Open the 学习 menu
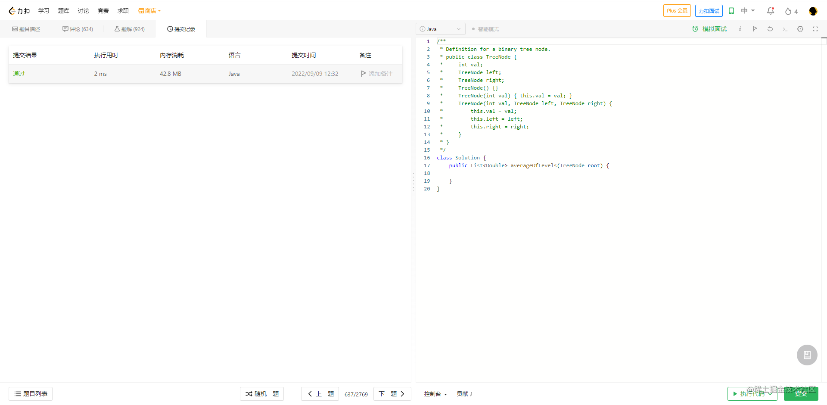The height and width of the screenshot is (405, 827). [44, 11]
